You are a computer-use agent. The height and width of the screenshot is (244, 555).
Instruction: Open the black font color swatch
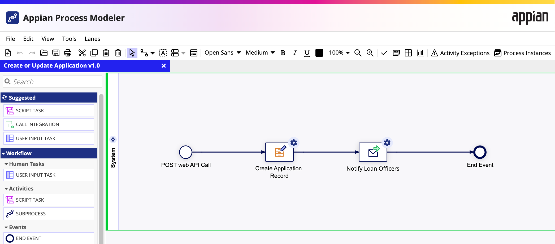pos(319,53)
